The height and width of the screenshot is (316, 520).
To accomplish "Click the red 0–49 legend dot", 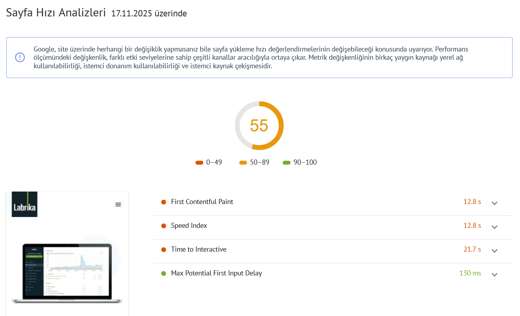I will tap(200, 162).
